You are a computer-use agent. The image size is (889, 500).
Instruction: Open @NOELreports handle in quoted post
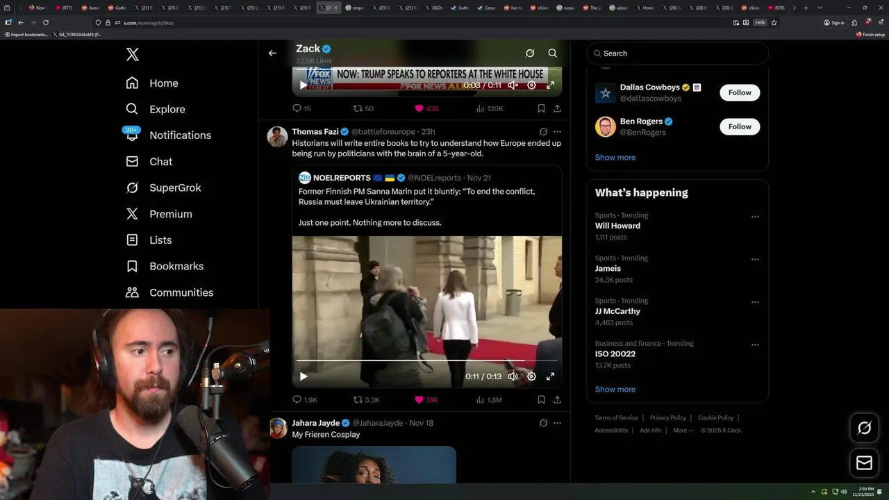pyautogui.click(x=434, y=178)
